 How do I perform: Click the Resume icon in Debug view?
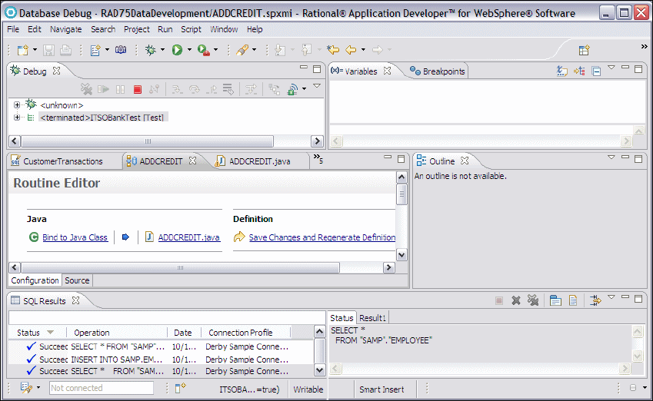point(103,89)
